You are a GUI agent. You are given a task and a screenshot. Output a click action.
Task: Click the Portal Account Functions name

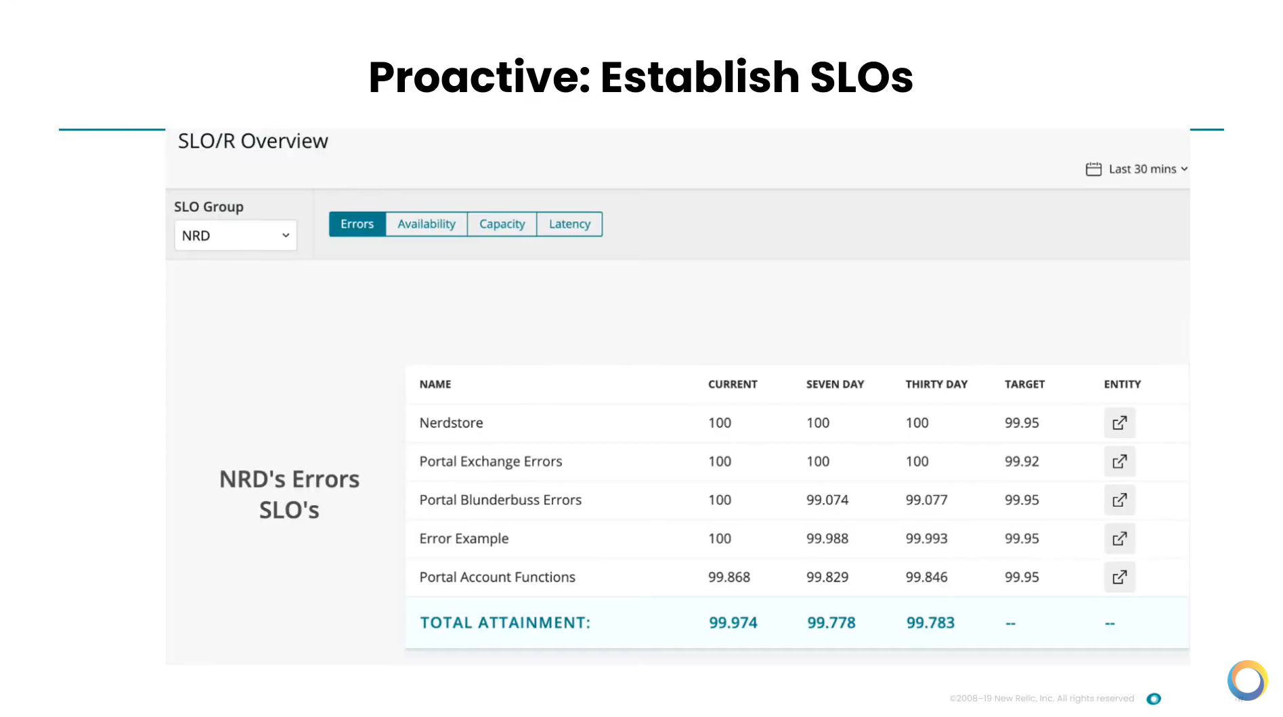click(x=497, y=578)
